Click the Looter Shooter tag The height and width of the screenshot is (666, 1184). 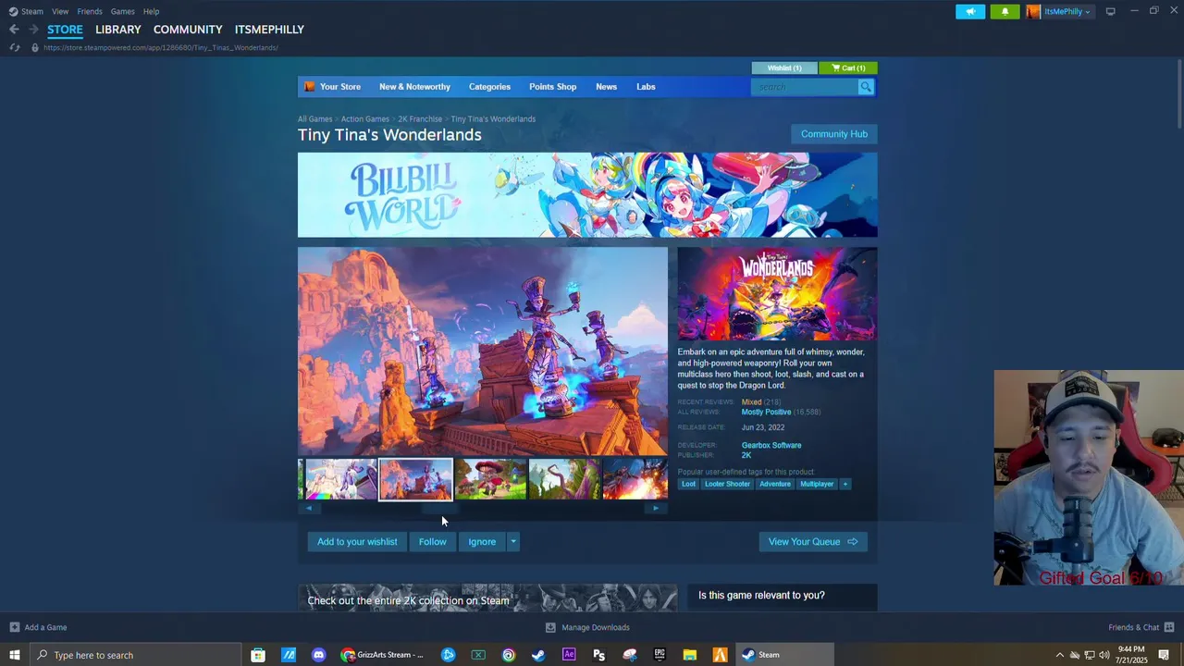pyautogui.click(x=727, y=484)
